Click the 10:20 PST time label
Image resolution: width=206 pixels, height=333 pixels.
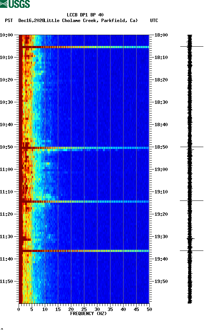(6, 80)
